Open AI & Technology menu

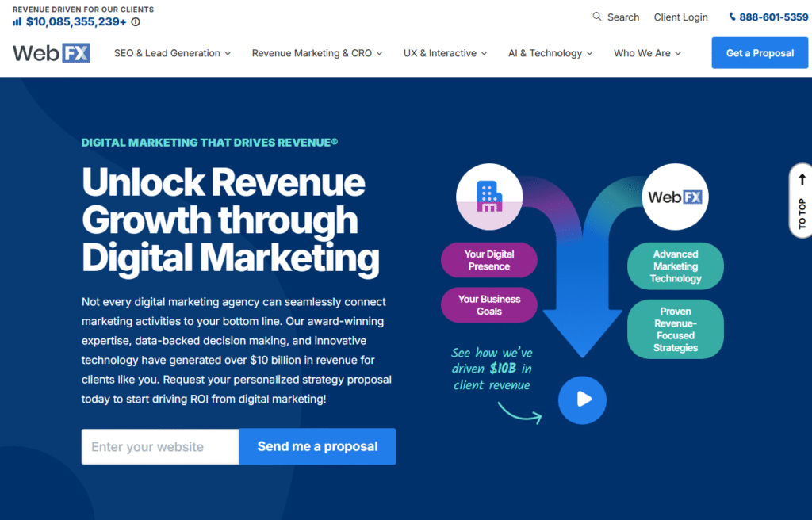tap(550, 53)
